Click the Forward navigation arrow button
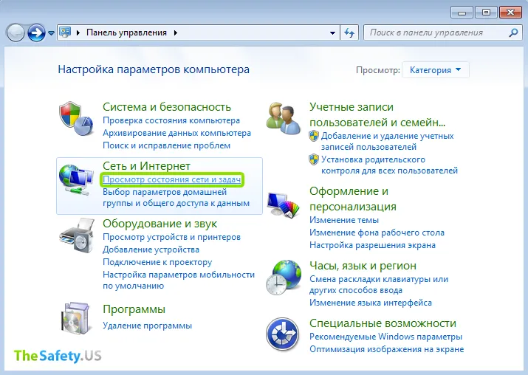Screen dimensions: 528x375 pos(36,32)
